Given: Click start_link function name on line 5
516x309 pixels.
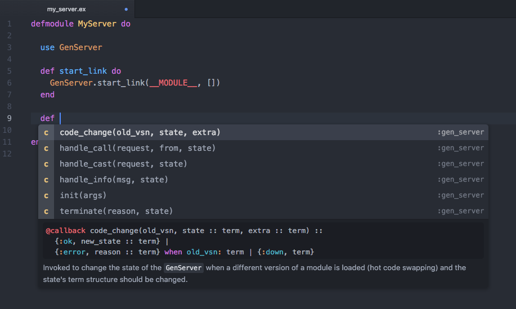Looking at the screenshot, I should tap(83, 71).
